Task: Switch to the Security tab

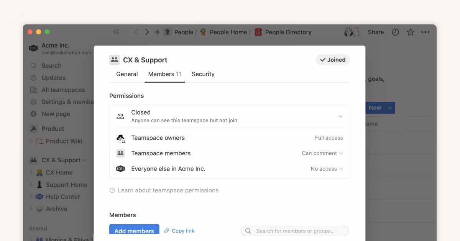Action: click(203, 74)
